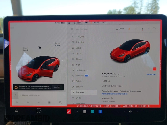Tap the red Model 3 image on left
Screen dimensions: 167x125
(39, 69)
